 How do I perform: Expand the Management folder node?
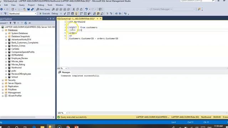(3, 93)
